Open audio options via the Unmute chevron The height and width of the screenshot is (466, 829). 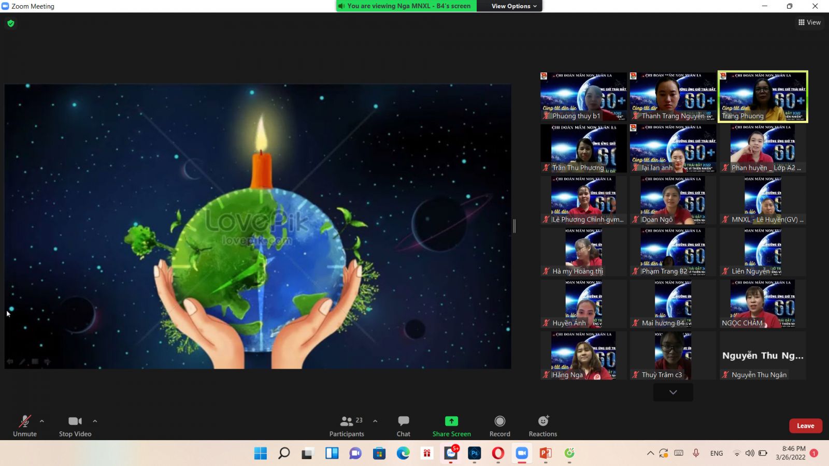[x=42, y=420]
